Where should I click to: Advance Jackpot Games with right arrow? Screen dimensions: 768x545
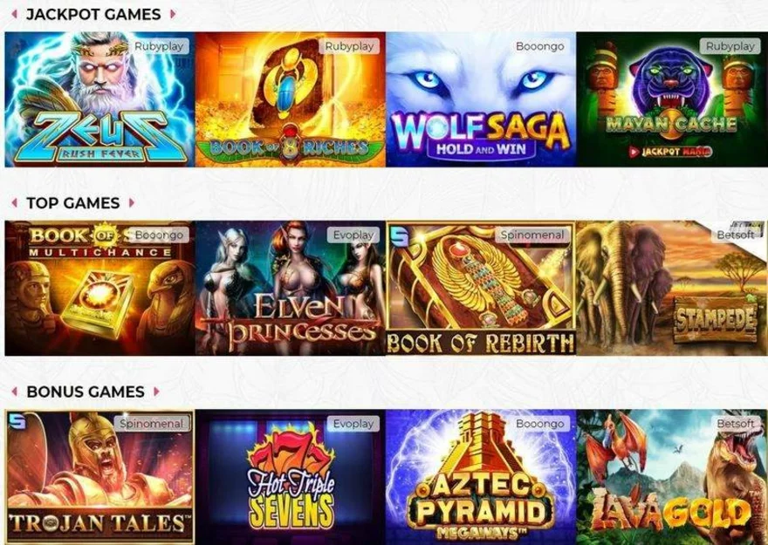[173, 14]
